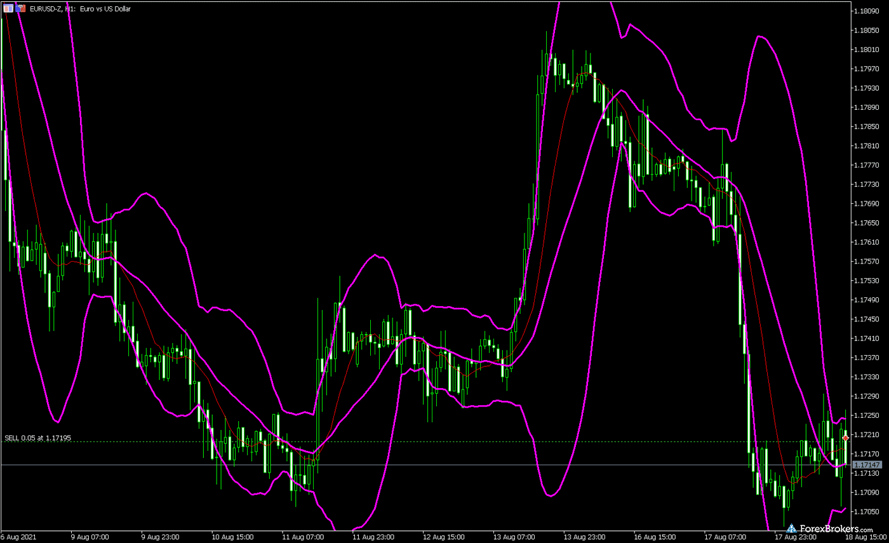Click the '13 Aug 07:00' time axis label
The image size is (889, 543).
pyautogui.click(x=516, y=537)
